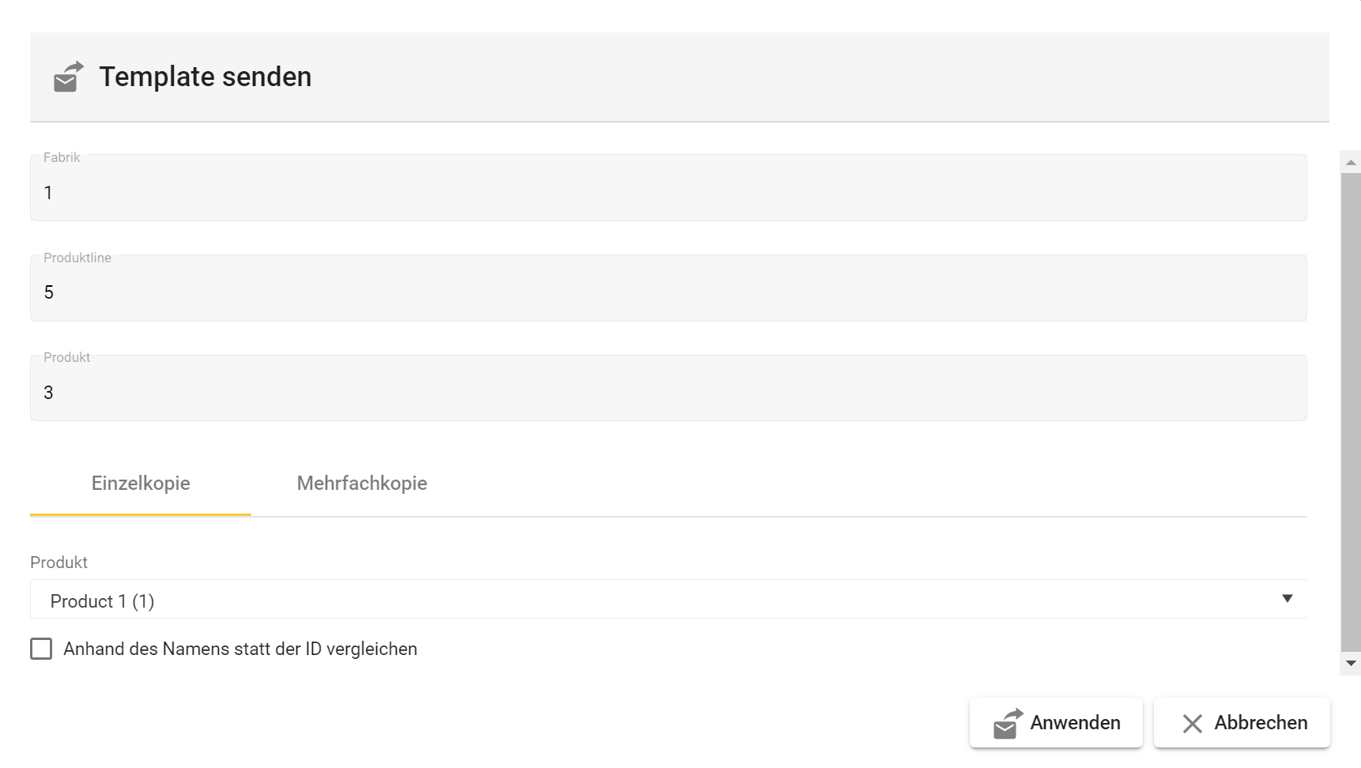The width and height of the screenshot is (1361, 768).
Task: Click the scrollbar up arrow
Action: [1351, 162]
